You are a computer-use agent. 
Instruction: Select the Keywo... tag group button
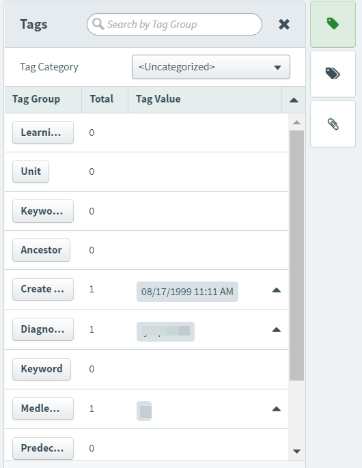[43, 211]
